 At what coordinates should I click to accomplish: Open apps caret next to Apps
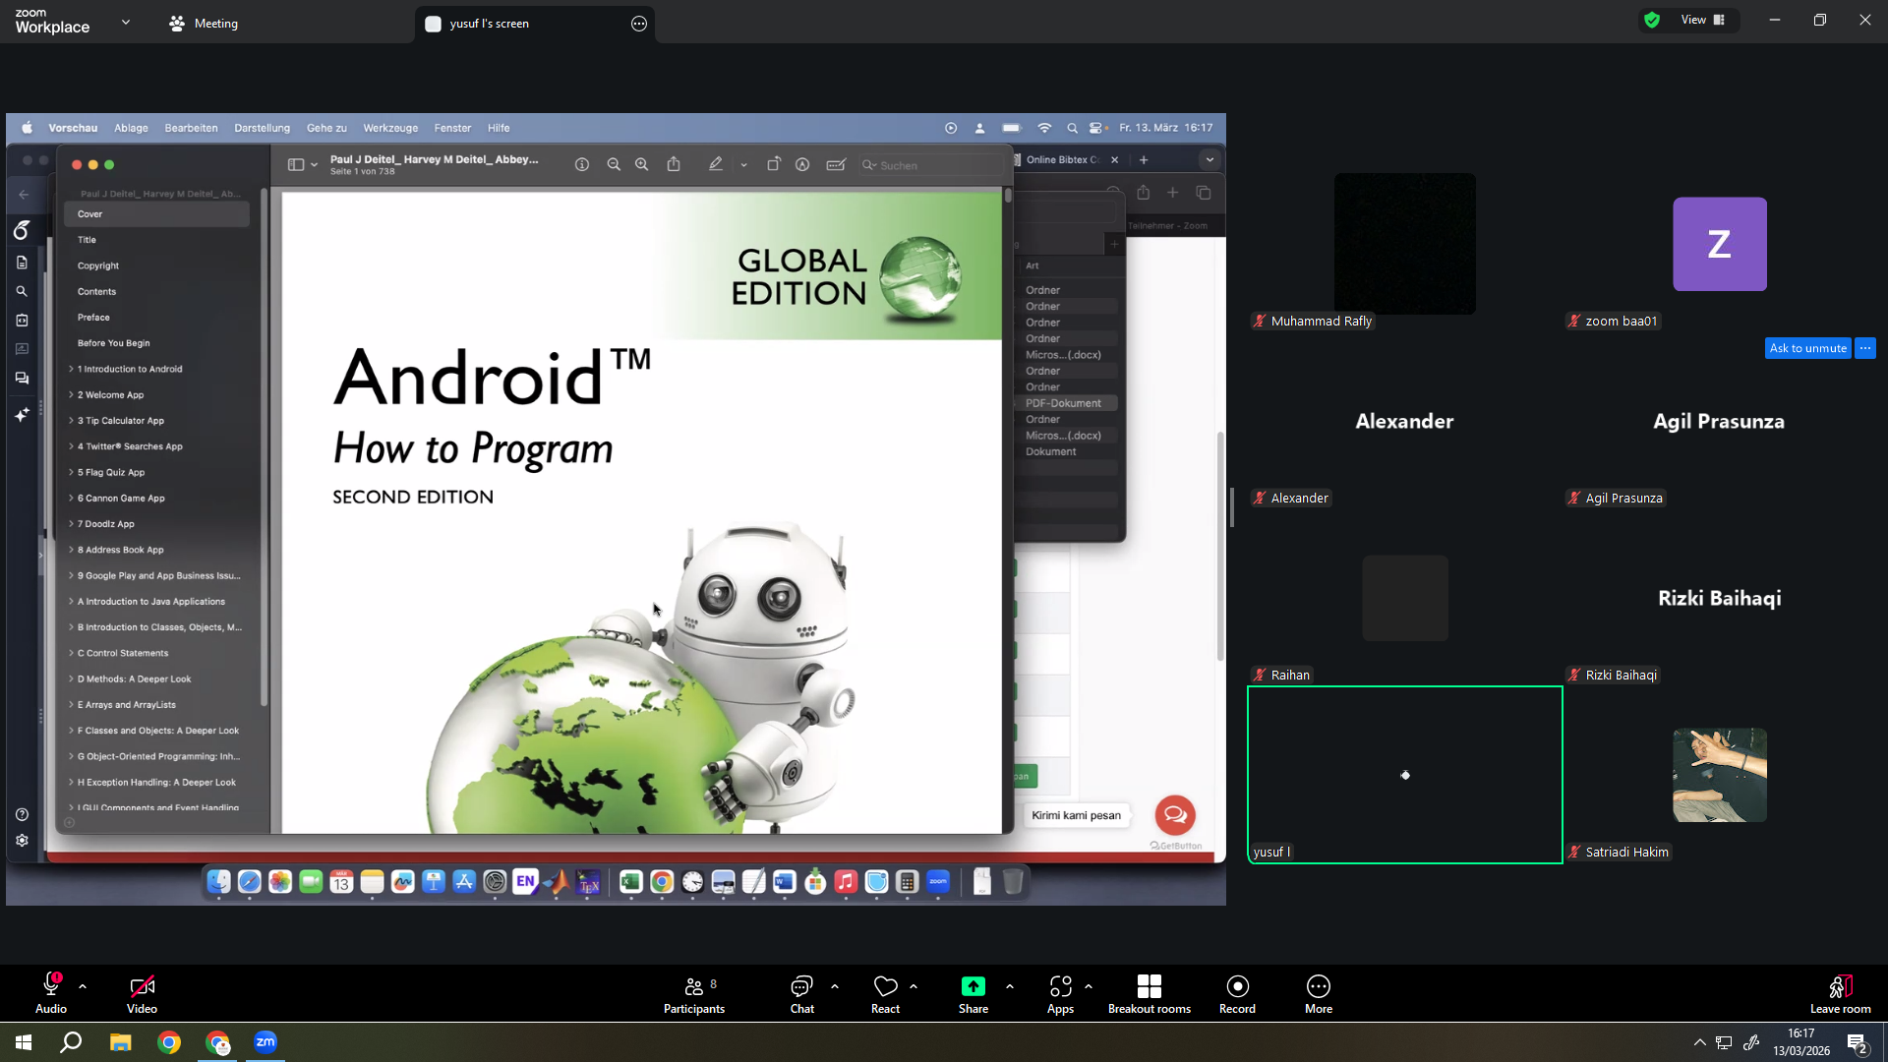pos(1089,986)
